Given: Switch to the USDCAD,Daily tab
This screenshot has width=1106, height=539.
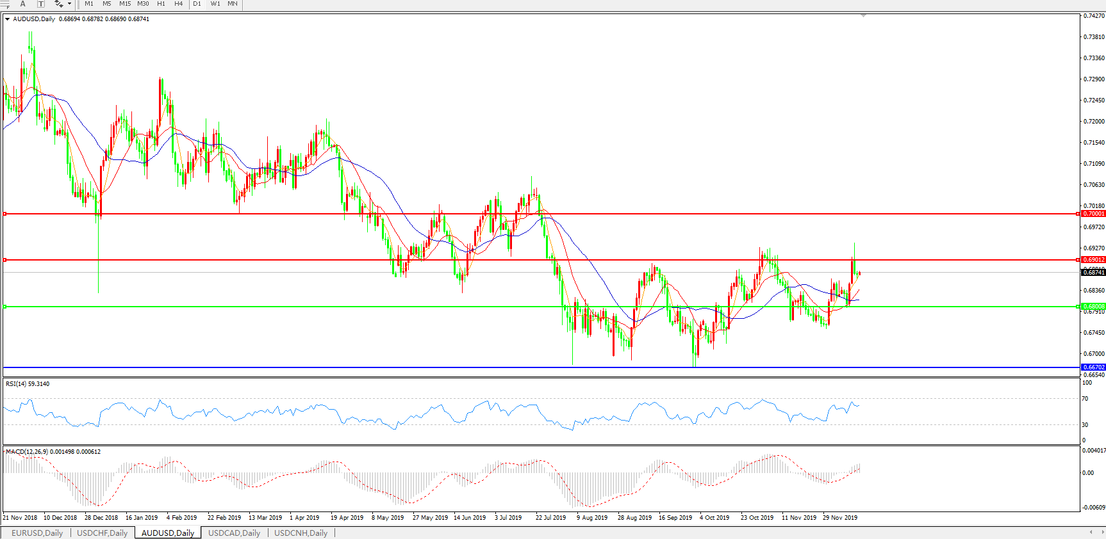Looking at the screenshot, I should (x=234, y=533).
